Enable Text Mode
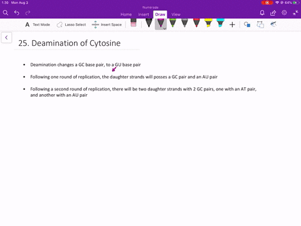Image resolution: width=301 pixels, height=226 pixels. (38, 24)
